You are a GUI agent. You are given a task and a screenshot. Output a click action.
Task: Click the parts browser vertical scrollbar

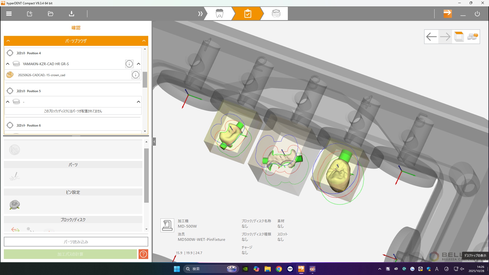point(145,79)
